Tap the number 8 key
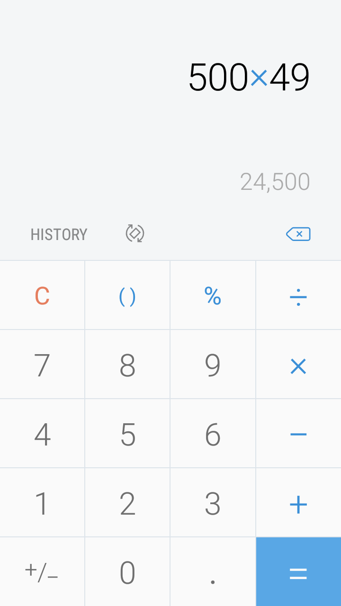 127,365
